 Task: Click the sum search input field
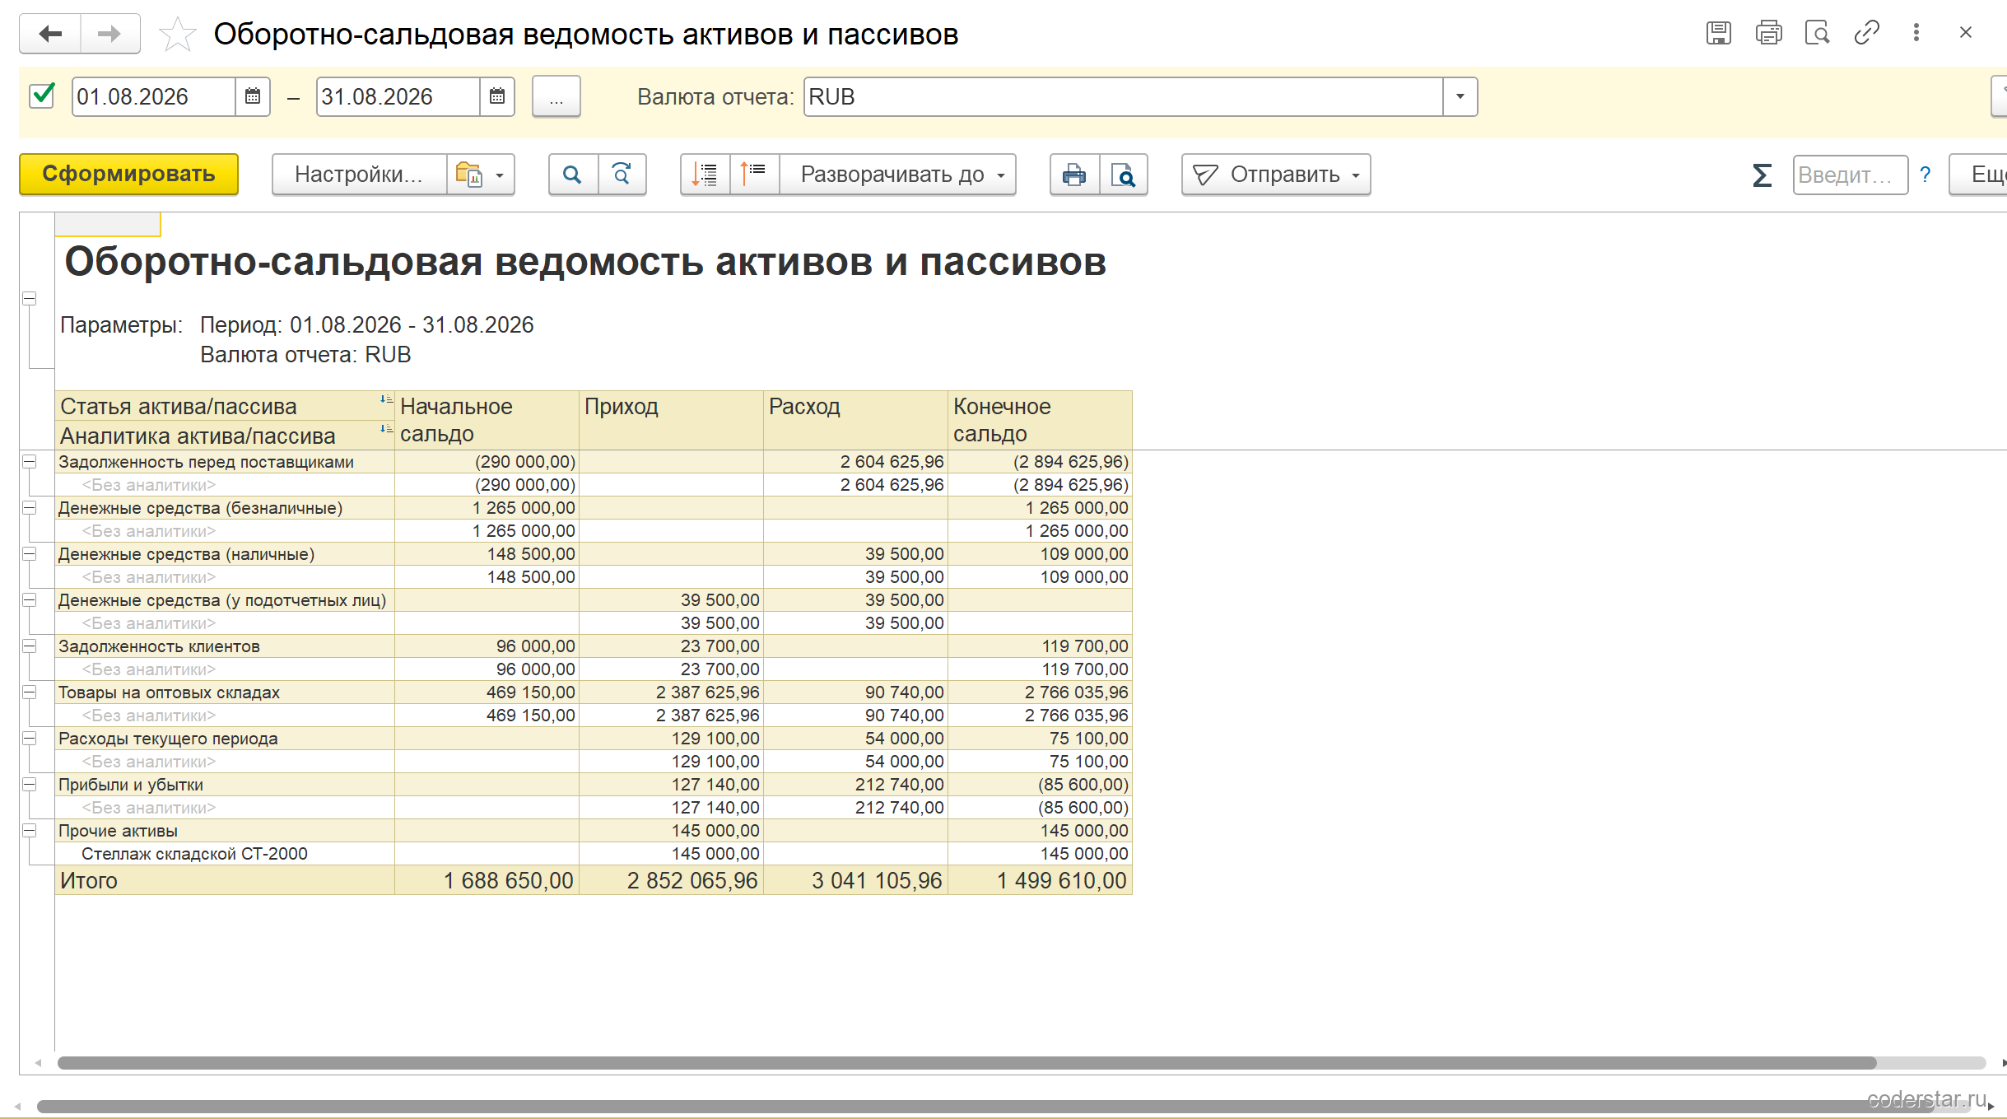point(1850,175)
